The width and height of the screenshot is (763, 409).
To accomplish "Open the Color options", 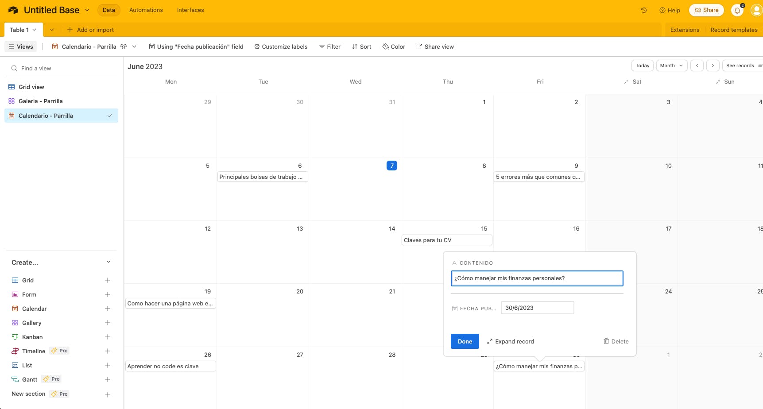I will [x=394, y=46].
